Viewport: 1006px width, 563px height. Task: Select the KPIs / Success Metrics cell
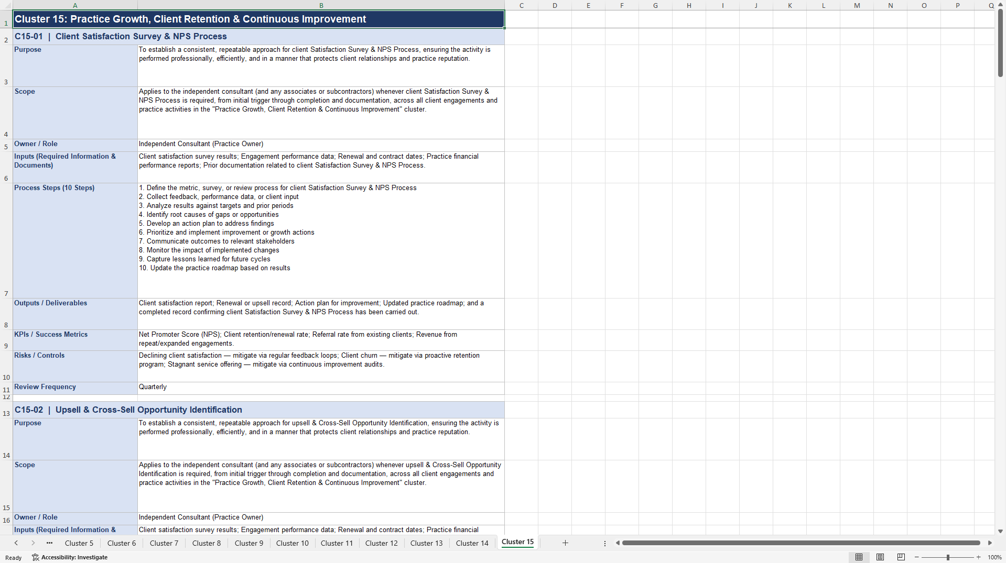[75, 340]
